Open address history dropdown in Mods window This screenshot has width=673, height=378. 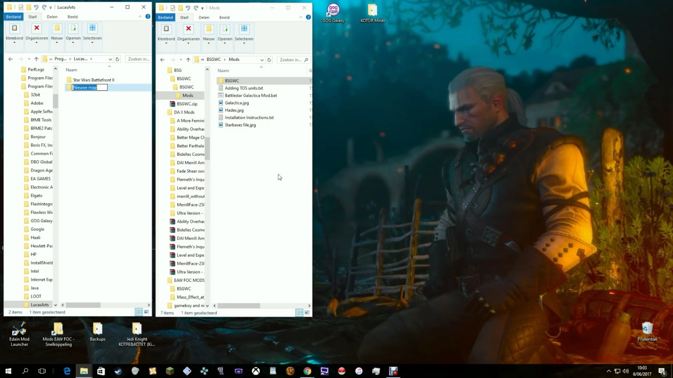[262, 59]
